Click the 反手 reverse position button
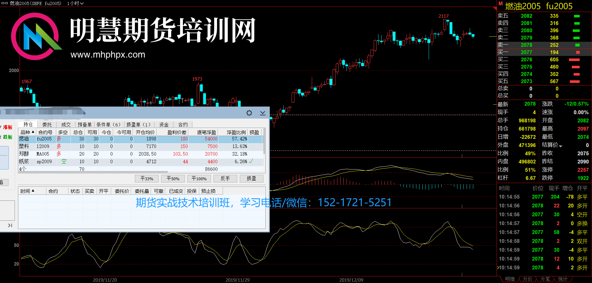Image resolution: width=592 pixels, height=283 pixels. pyautogui.click(x=225, y=179)
